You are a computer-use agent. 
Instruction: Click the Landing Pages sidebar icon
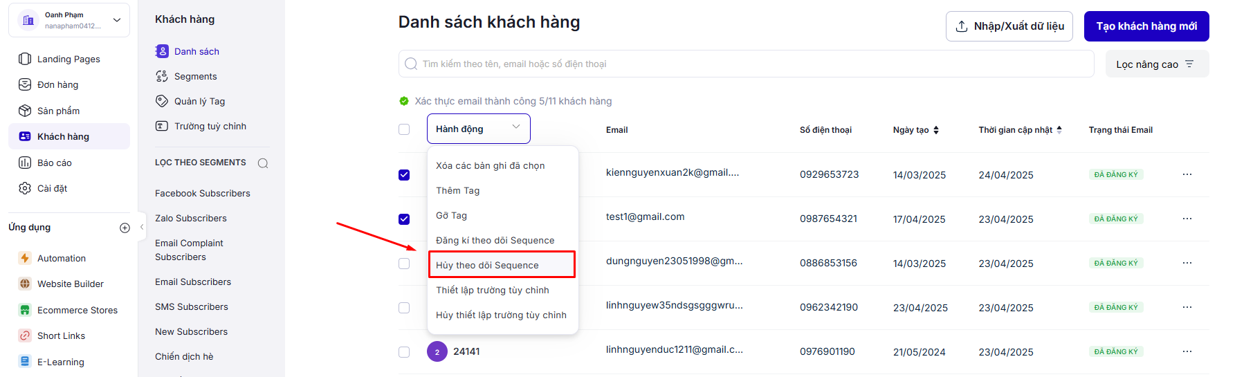[x=25, y=59]
